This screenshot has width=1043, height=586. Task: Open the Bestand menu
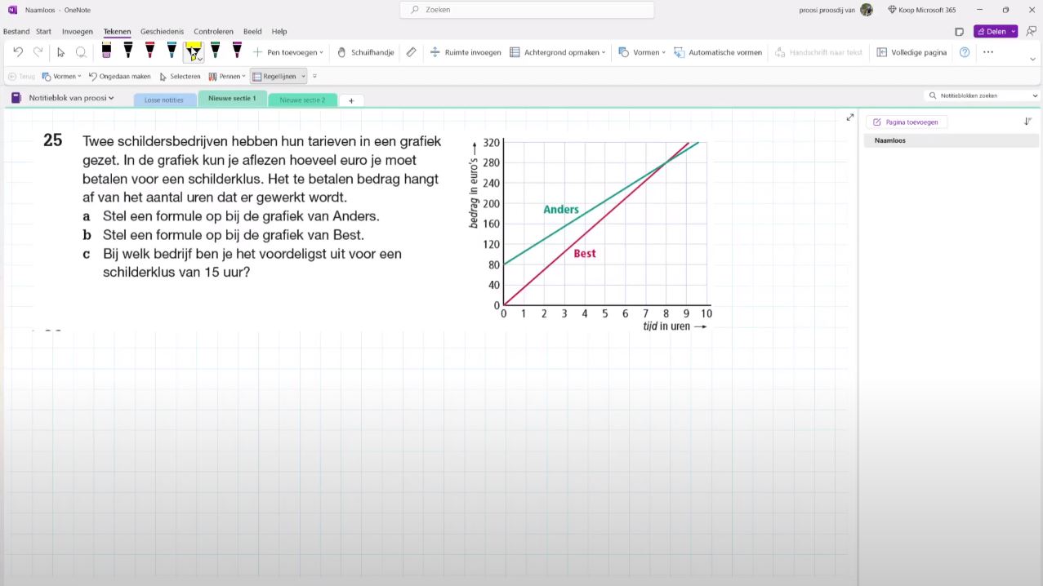(x=16, y=32)
